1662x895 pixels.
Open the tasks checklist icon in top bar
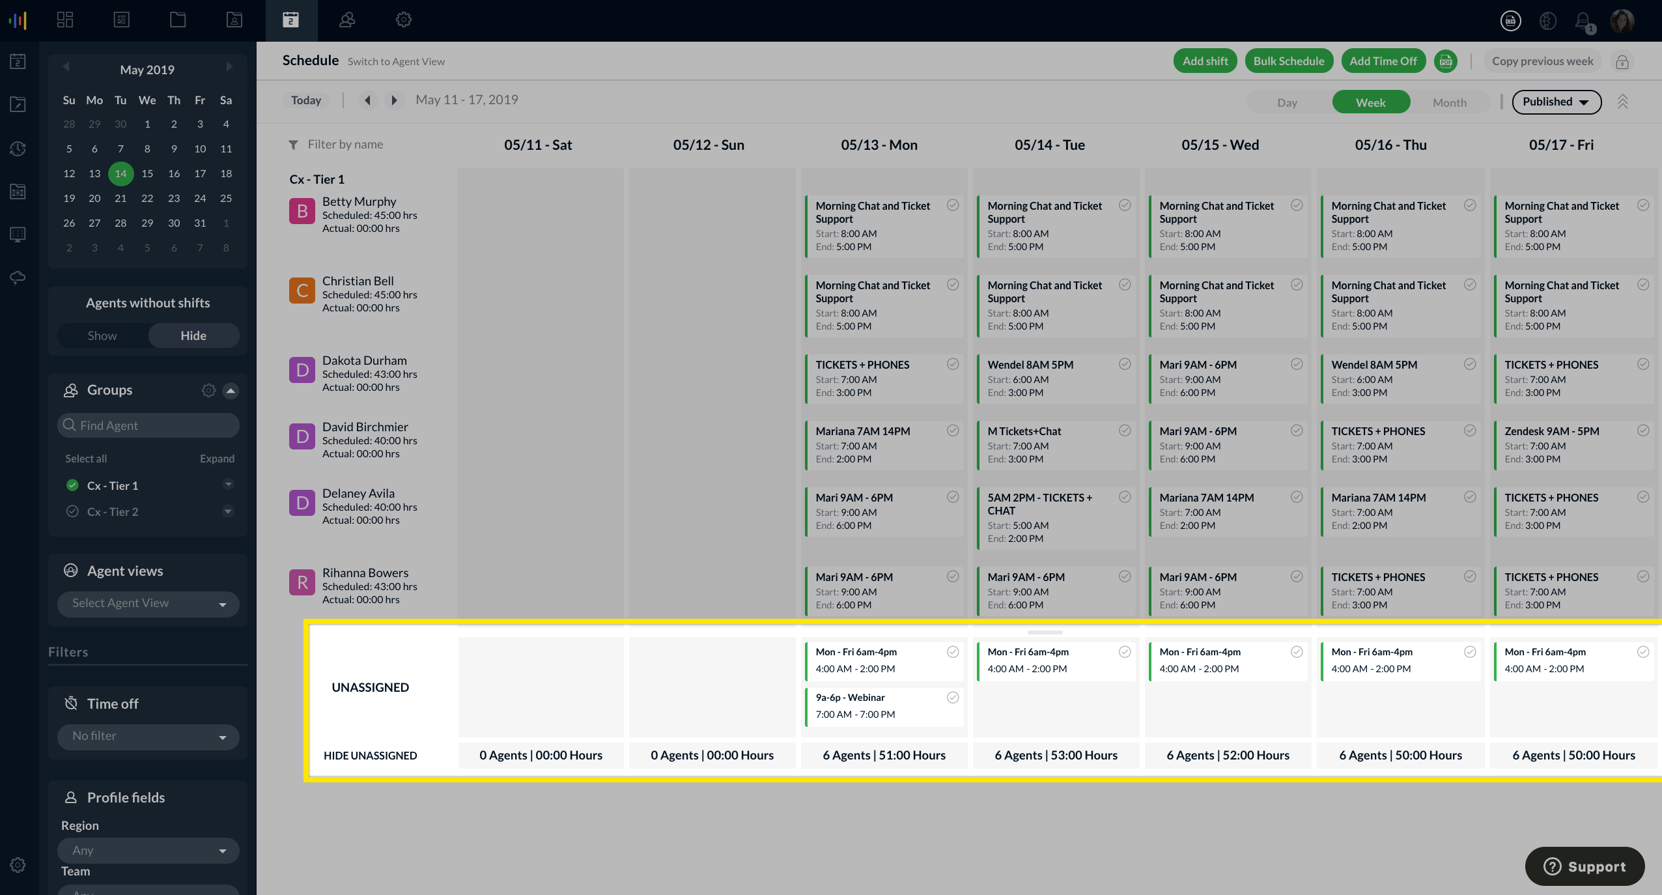pyautogui.click(x=122, y=20)
